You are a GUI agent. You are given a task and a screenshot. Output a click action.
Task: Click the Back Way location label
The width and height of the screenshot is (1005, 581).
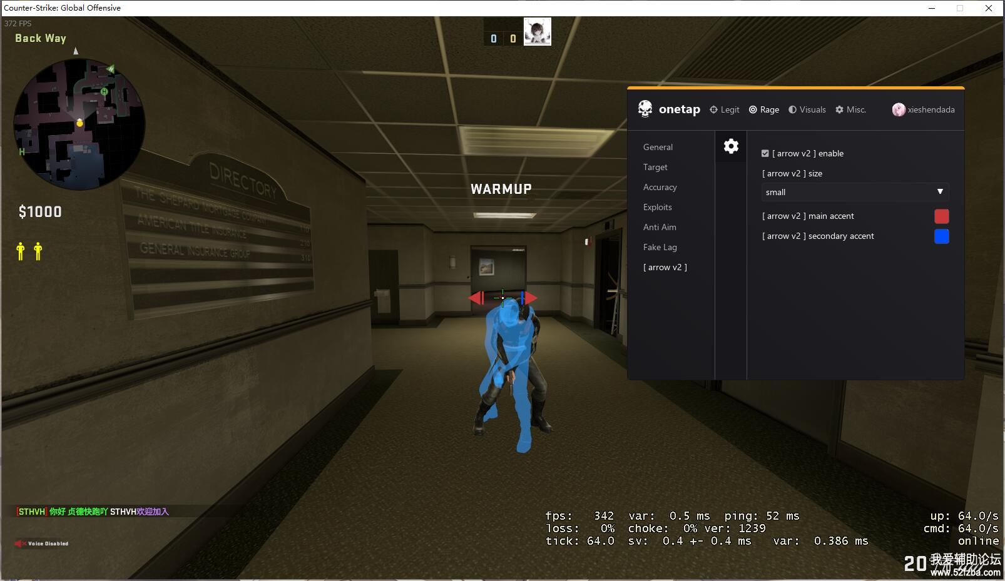(41, 38)
